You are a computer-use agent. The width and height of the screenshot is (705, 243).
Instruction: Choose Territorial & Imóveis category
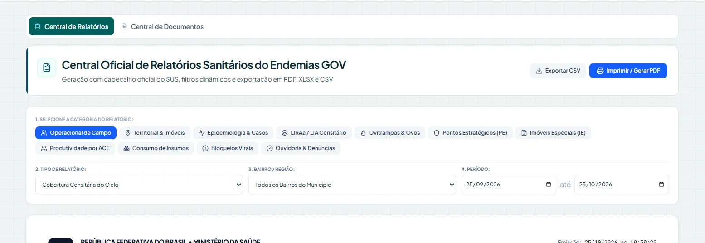click(x=155, y=133)
